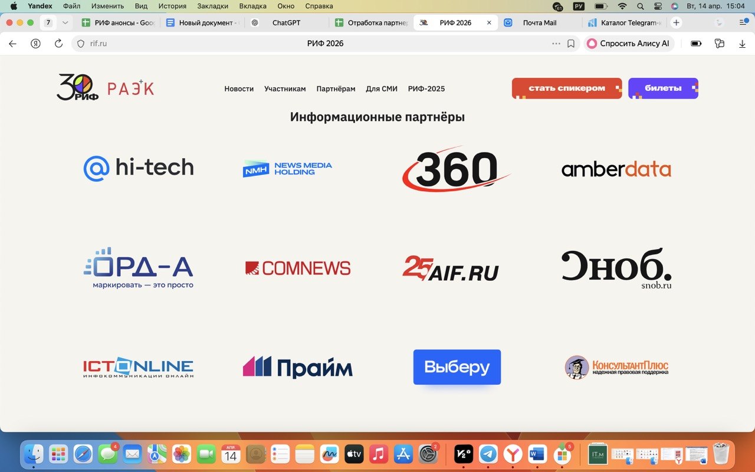Click the RIF 30 logo in the header
Screen dimensions: 755x472
click(x=78, y=87)
